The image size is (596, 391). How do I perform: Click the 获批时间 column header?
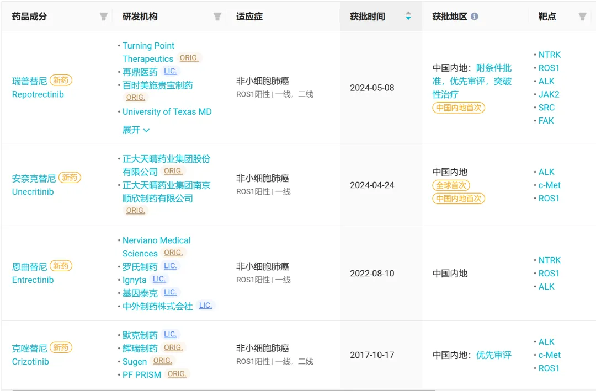coord(368,17)
